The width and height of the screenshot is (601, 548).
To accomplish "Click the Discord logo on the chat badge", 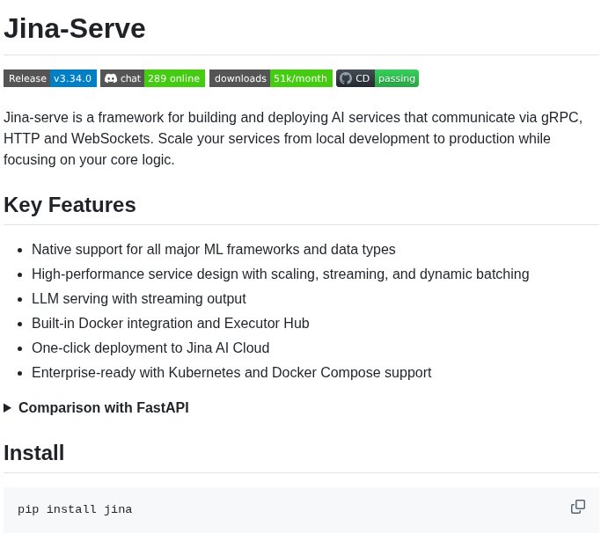I will [111, 78].
